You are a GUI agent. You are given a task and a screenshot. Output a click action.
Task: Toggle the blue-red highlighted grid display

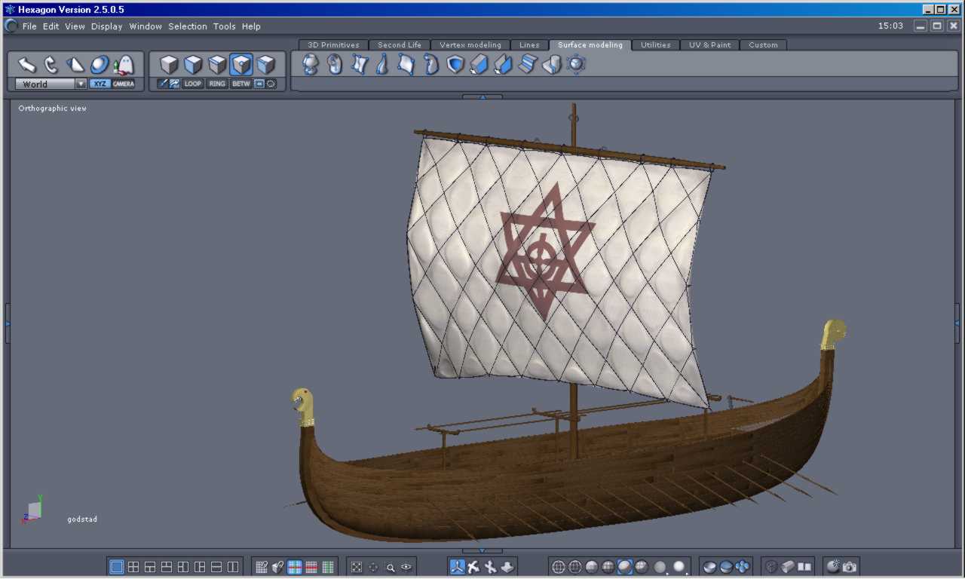tap(295, 567)
